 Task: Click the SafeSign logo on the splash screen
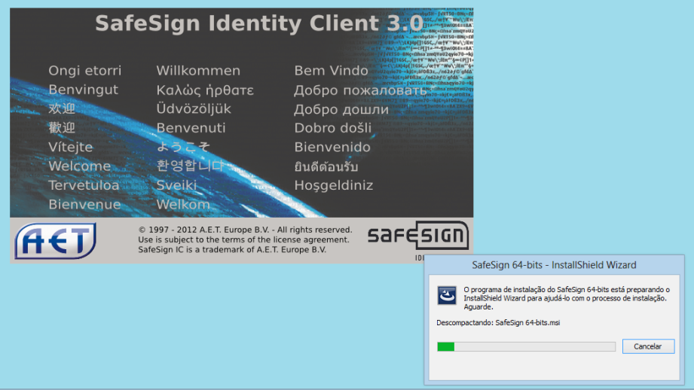pyautogui.click(x=417, y=236)
